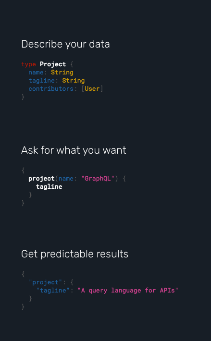Image resolution: width=211 pixels, height=341 pixels.
Task: Click the opening brace of the query block
Action: (23, 170)
